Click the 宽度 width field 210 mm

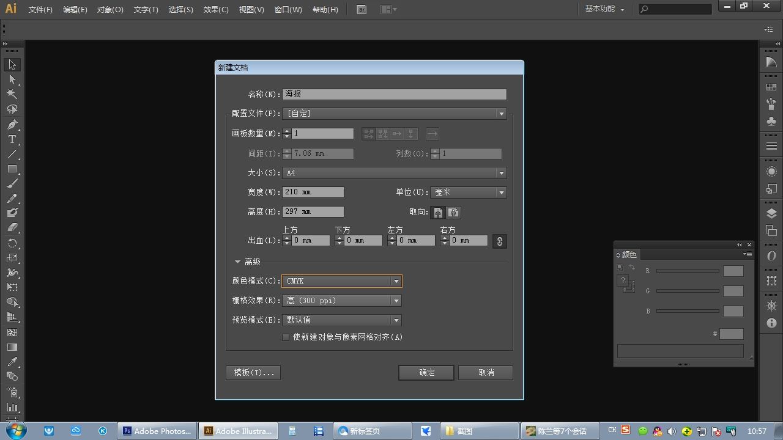[x=313, y=192]
